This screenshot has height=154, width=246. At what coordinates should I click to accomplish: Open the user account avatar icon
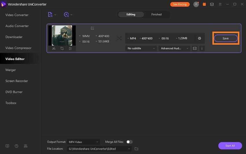[196, 4]
